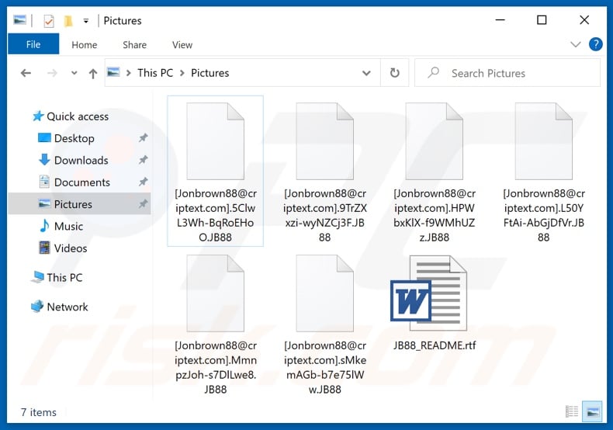613x430 pixels.
Task: Open Music in the navigation pane
Action: coord(68,227)
